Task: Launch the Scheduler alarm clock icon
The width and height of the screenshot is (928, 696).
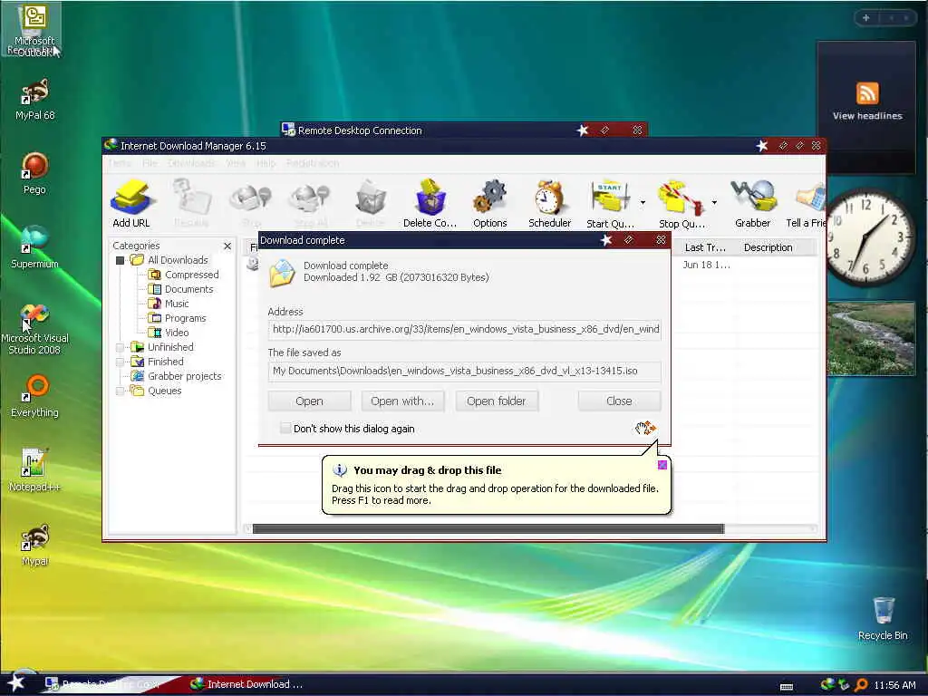Action: 549,203
